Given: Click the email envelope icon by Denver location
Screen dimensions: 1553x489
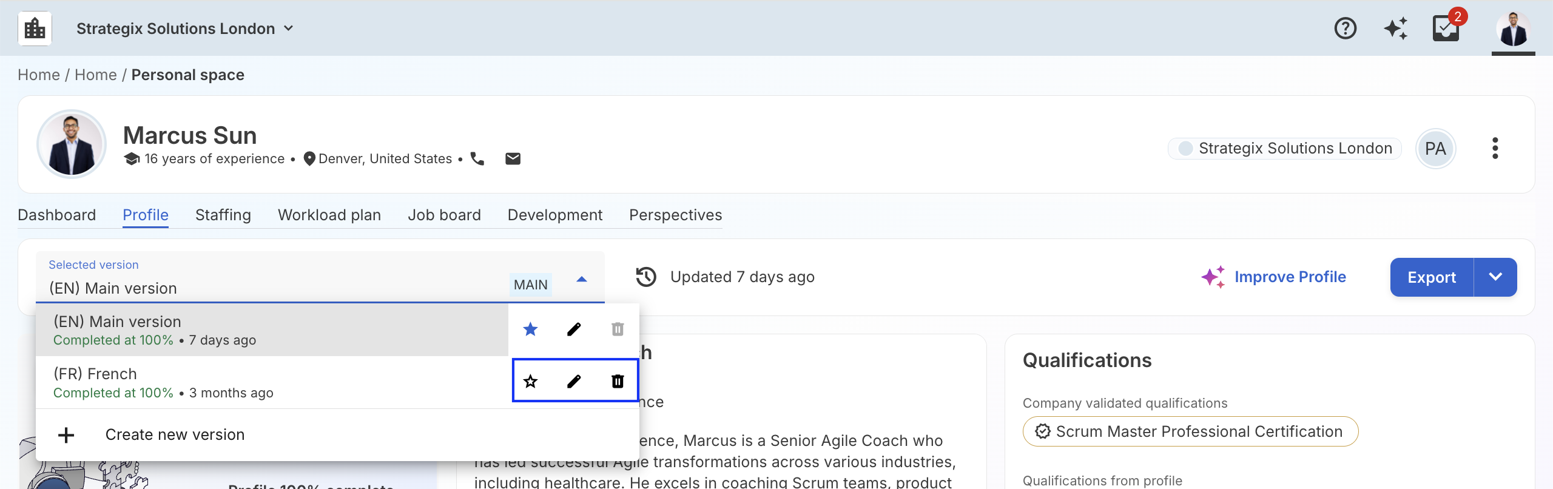Looking at the screenshot, I should (x=513, y=158).
